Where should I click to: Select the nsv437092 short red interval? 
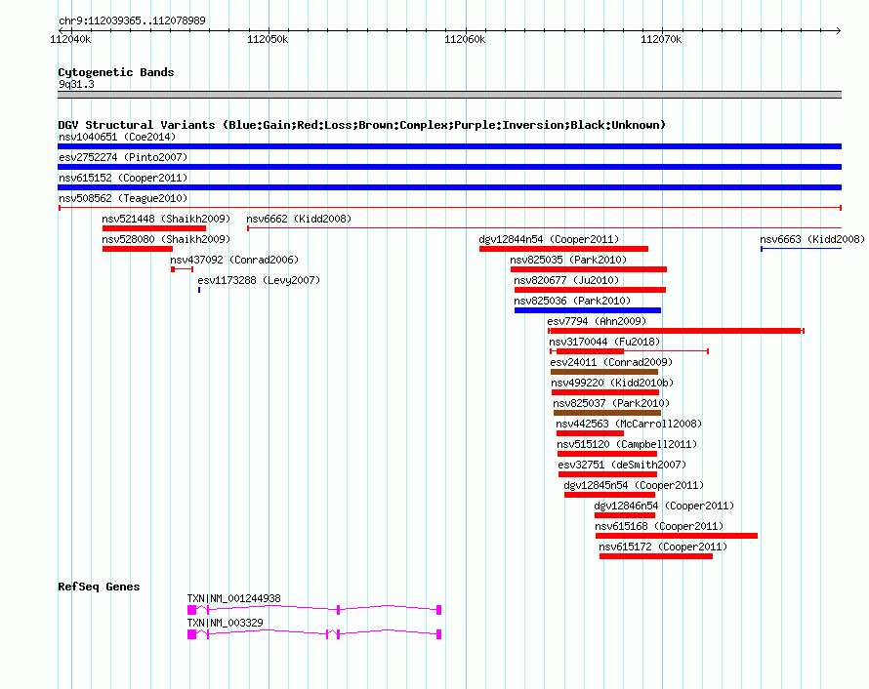(182, 269)
